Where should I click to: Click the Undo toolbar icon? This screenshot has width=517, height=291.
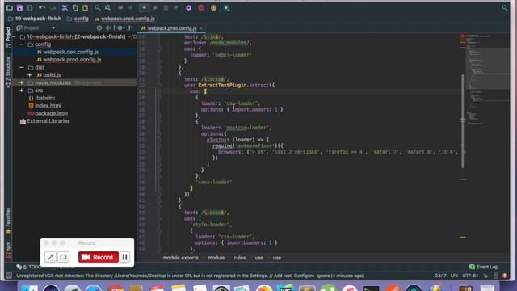click(42, 8)
